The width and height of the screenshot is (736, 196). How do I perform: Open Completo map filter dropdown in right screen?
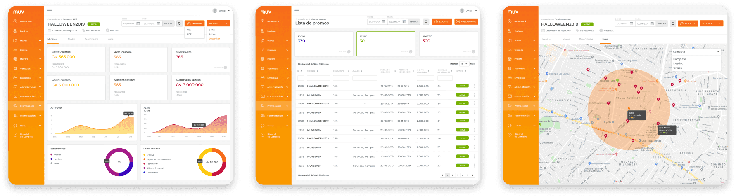696,52
